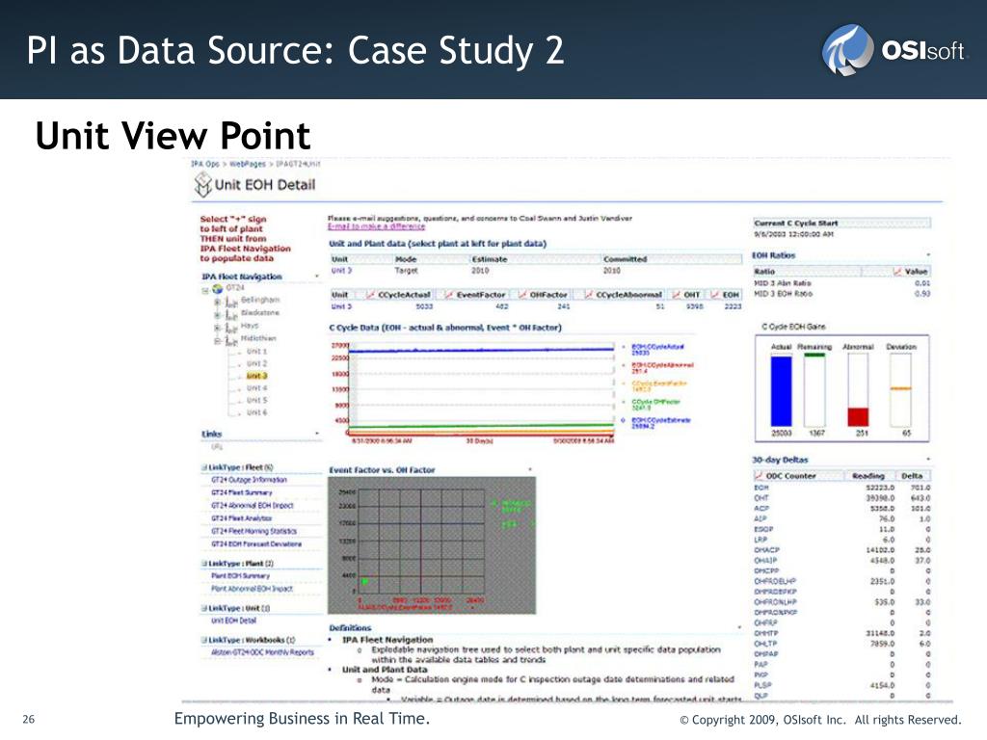Select Unit 6 in the fleet tree

click(256, 412)
